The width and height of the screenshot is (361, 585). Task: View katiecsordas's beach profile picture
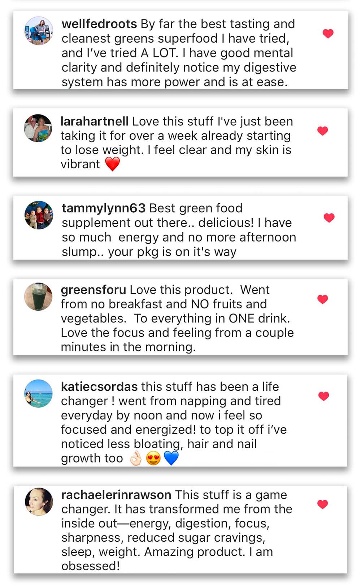38,394
